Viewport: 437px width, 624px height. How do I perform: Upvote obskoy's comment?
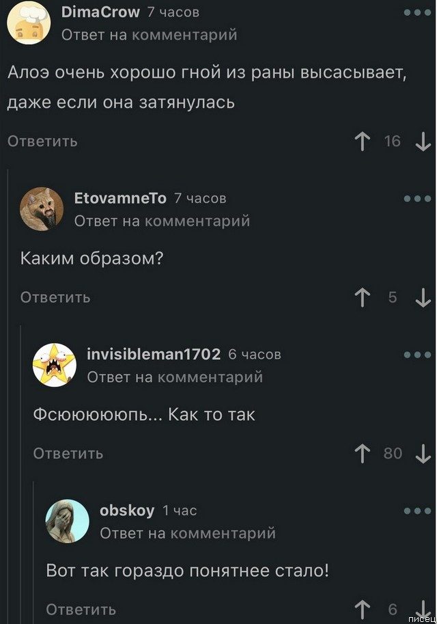point(363,610)
